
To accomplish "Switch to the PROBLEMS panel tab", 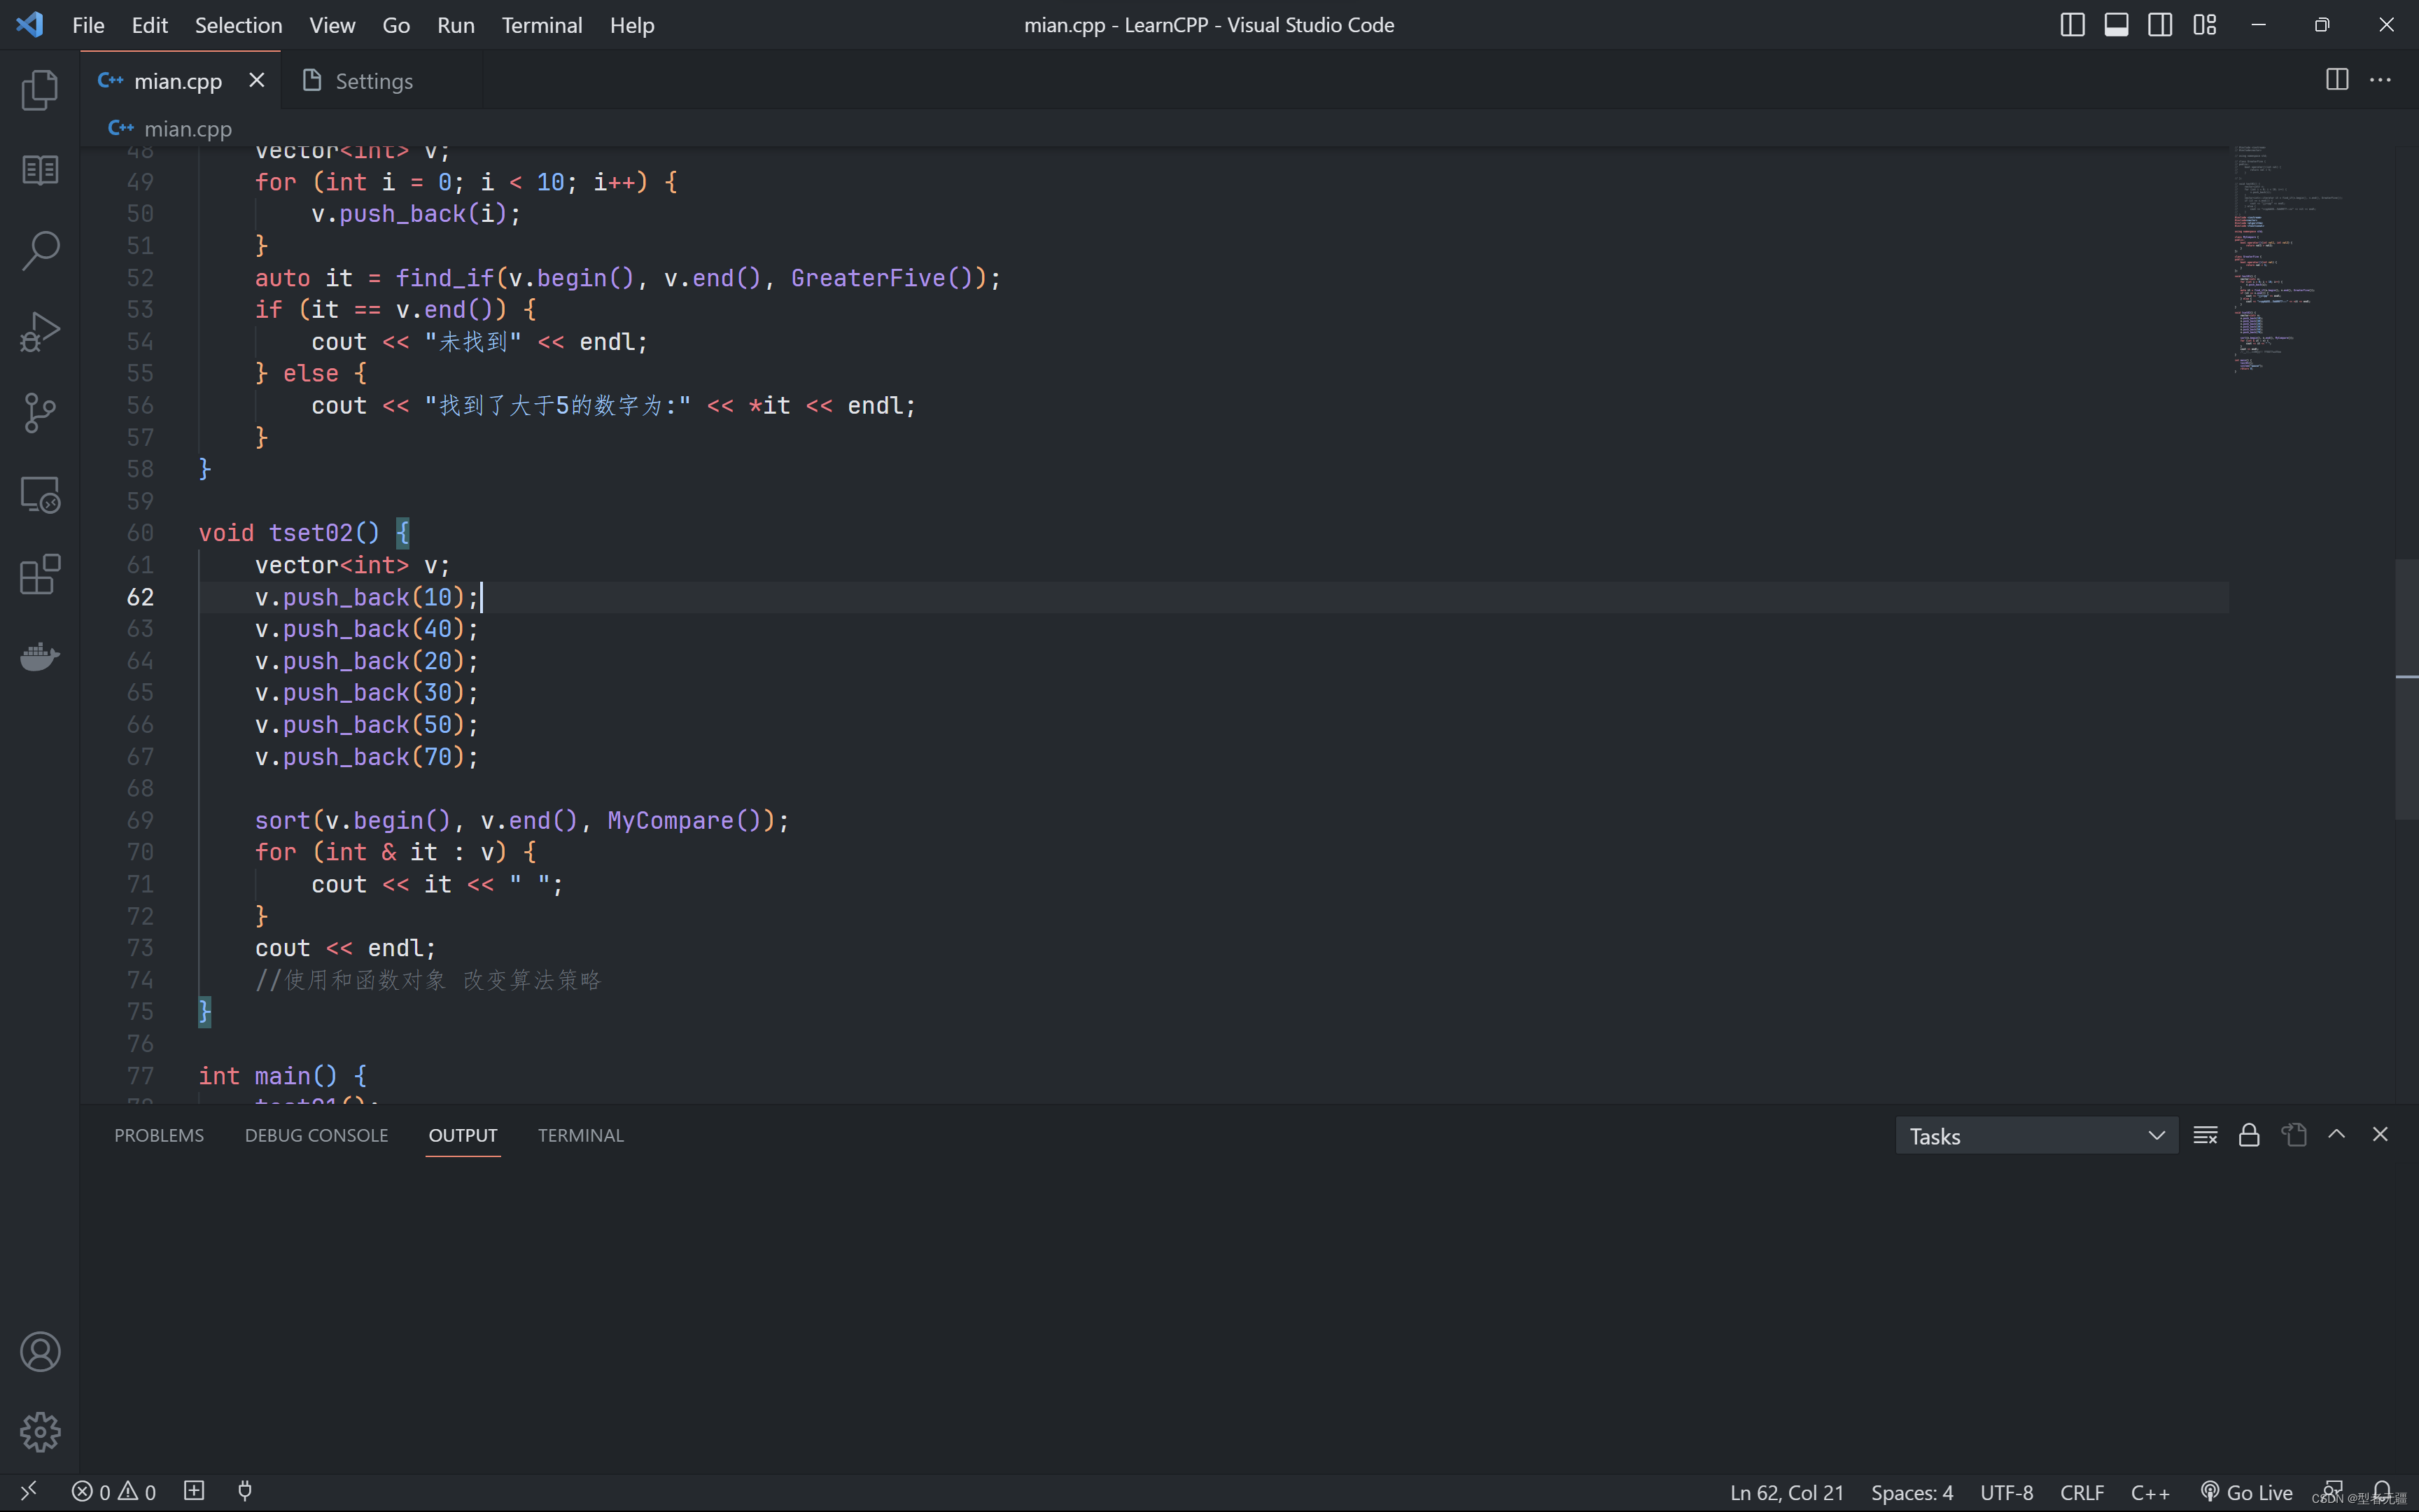I will (x=159, y=1135).
